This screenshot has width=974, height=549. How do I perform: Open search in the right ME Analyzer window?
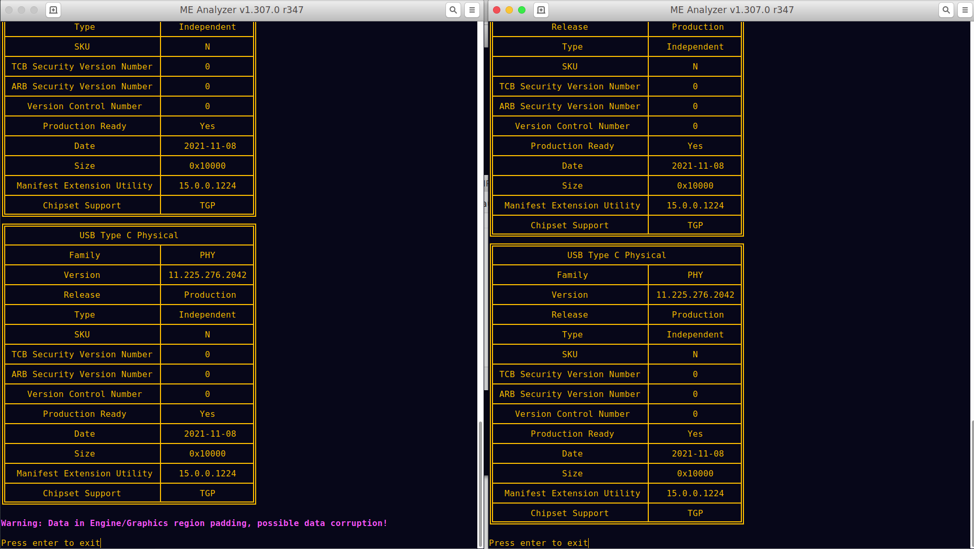946,10
